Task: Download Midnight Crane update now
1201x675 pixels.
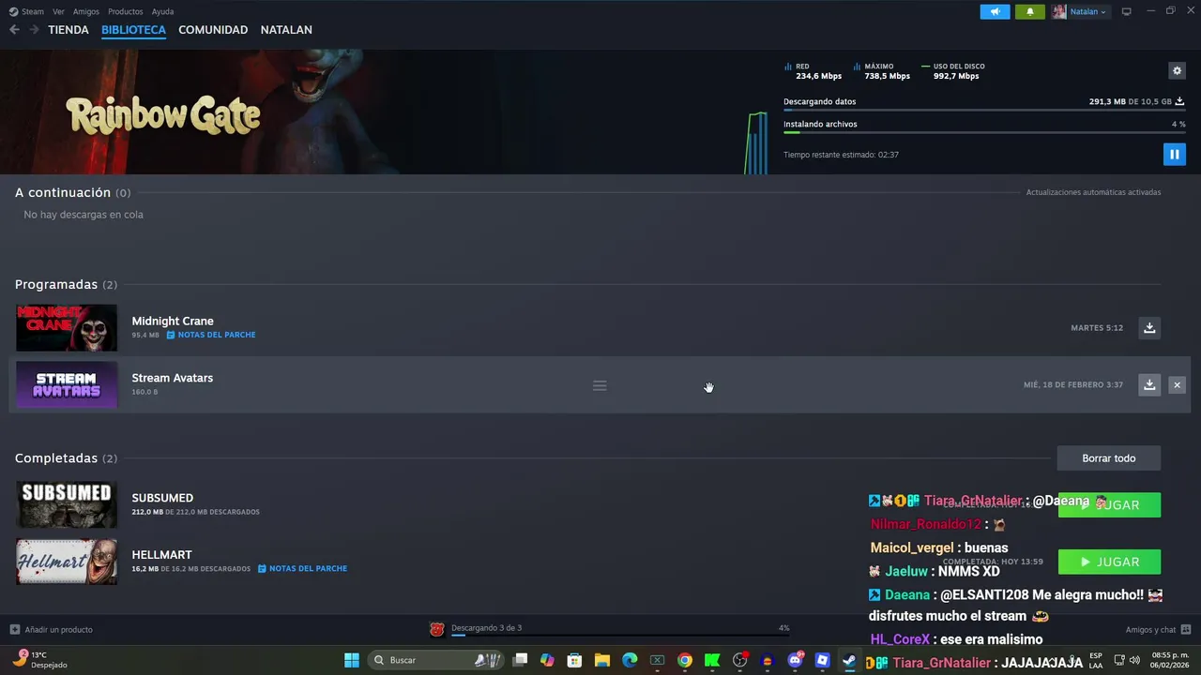Action: (1149, 327)
